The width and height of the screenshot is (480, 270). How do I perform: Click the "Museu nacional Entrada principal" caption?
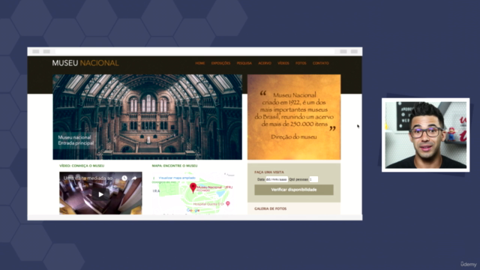76,140
